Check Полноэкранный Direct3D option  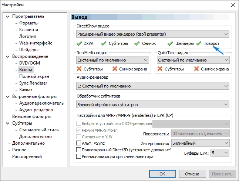(x=78, y=150)
